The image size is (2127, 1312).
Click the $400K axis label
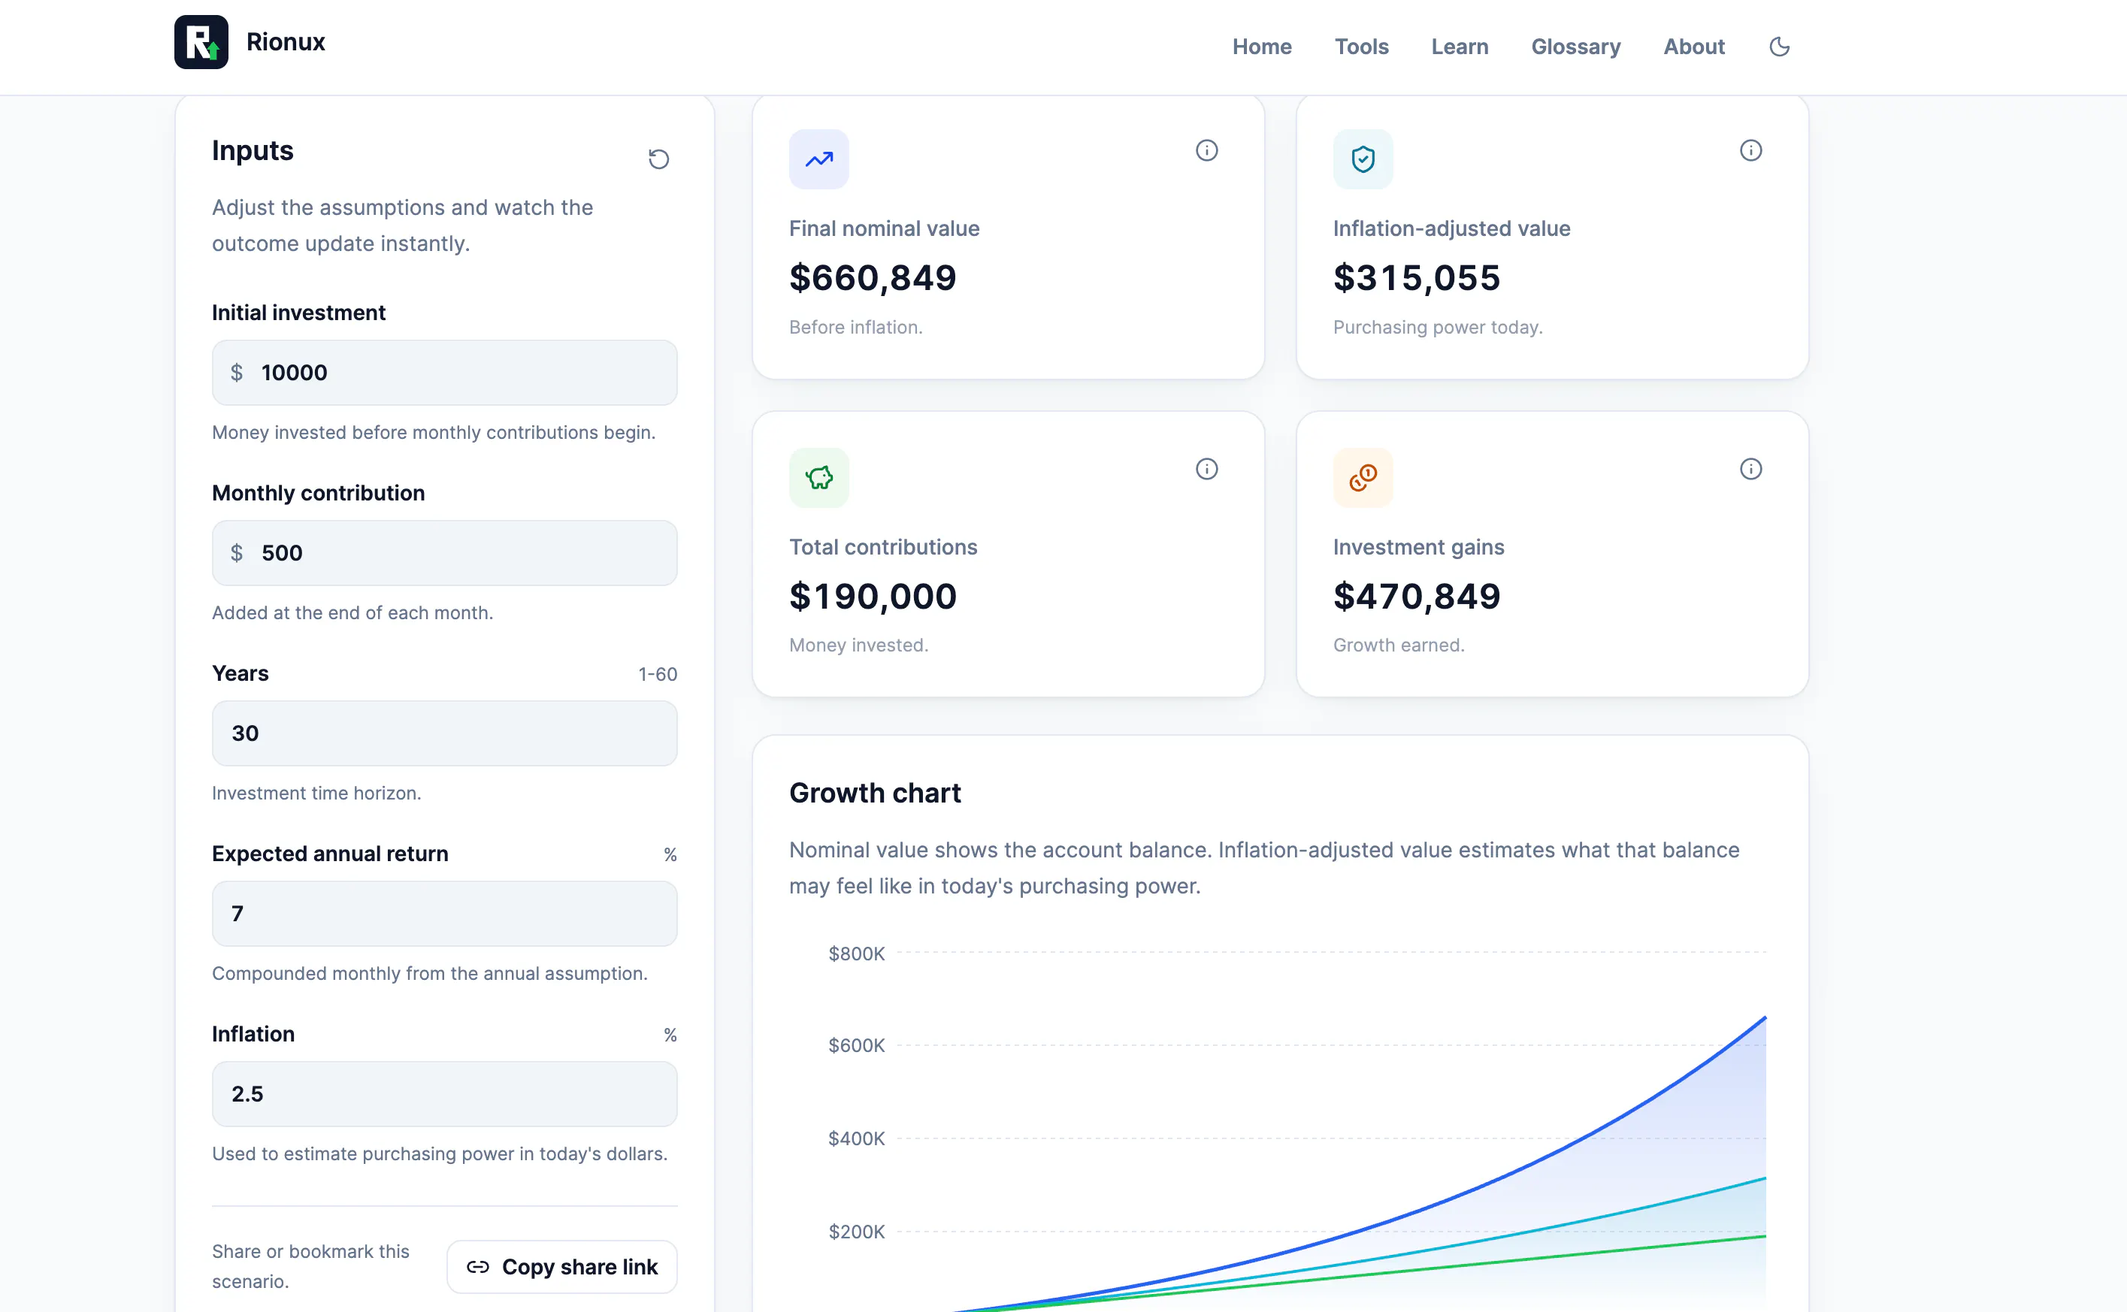(855, 1138)
